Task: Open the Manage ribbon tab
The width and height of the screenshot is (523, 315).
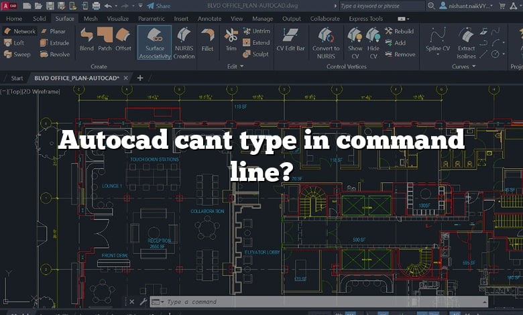Action: [262, 19]
